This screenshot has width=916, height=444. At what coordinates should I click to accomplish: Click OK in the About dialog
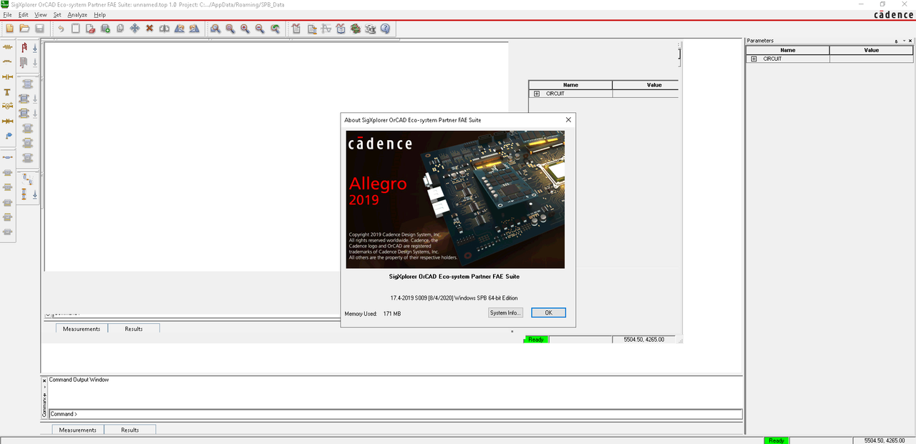click(x=548, y=313)
